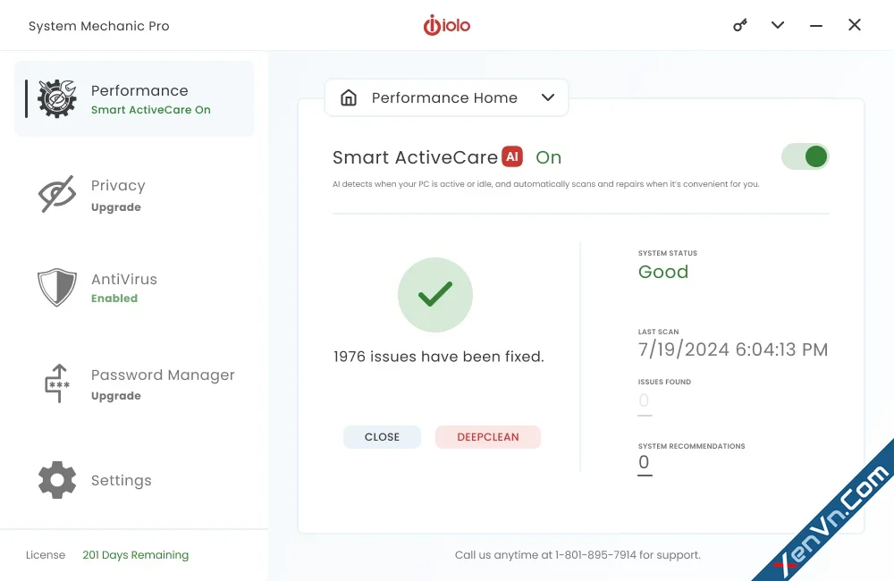Click last scan date 7/19/2024 6:04:13 PM
The width and height of the screenshot is (894, 581).
point(733,349)
